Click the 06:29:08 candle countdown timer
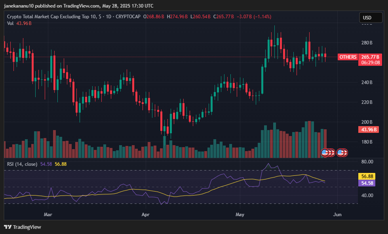Image resolution: width=388 pixels, height=234 pixels. coord(370,63)
